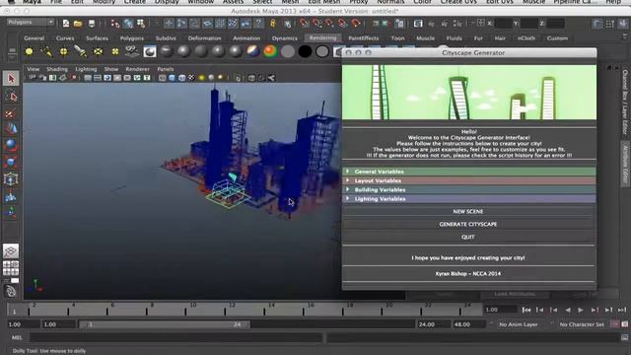Viewport: 631px width, 355px height.
Task: Expand the Layout Variables section
Action: coord(469,180)
